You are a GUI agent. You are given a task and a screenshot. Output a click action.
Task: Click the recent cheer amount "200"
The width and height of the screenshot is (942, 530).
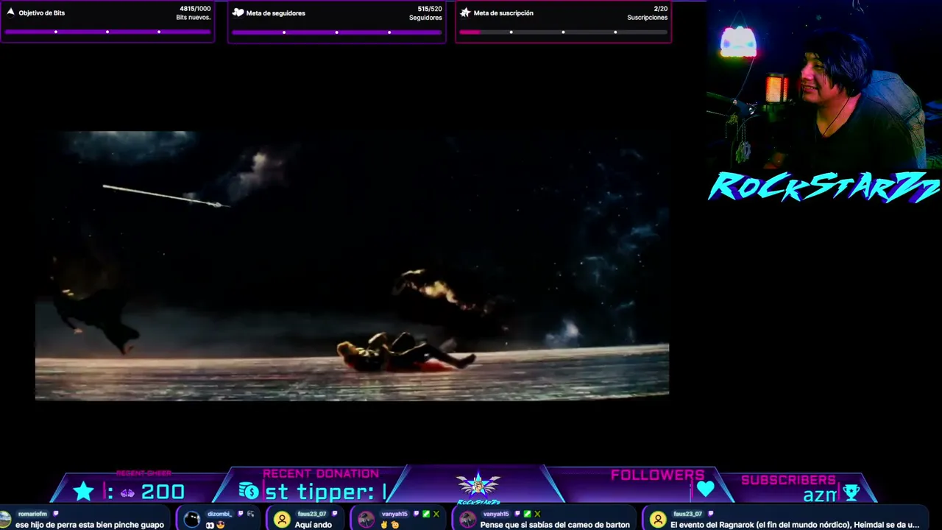[x=163, y=492]
